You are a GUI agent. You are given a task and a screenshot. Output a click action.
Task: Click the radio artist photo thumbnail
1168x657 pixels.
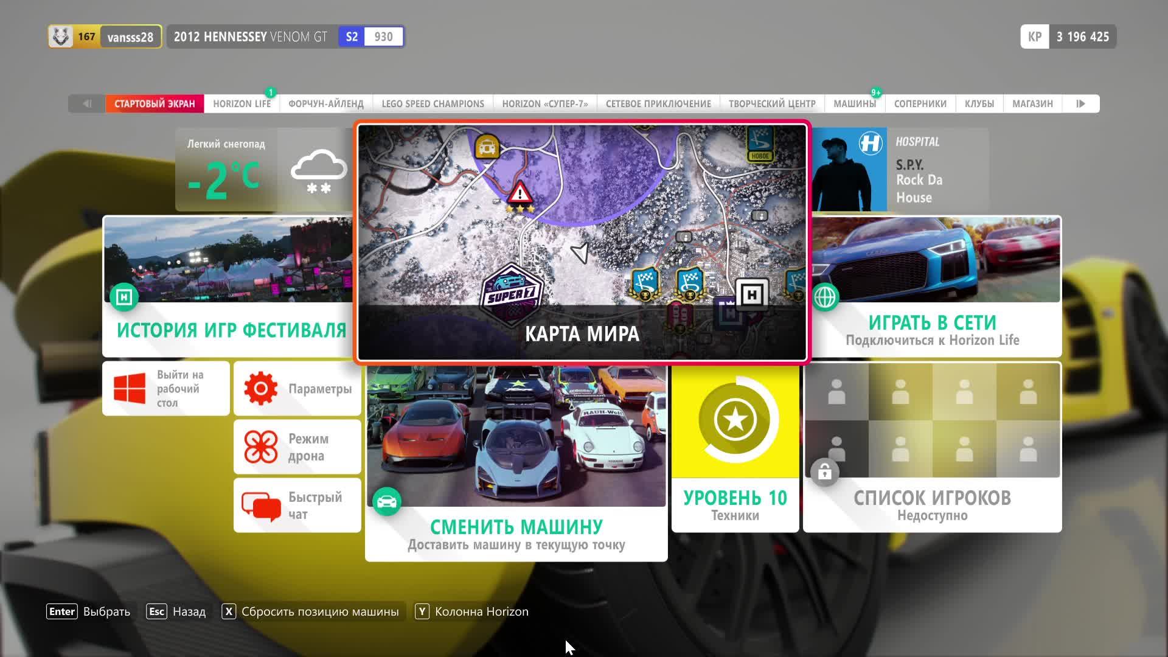pos(849,170)
